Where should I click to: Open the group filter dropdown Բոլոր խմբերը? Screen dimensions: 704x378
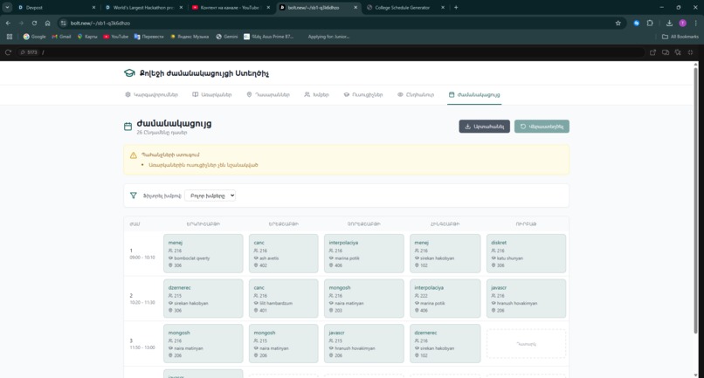[211, 196]
